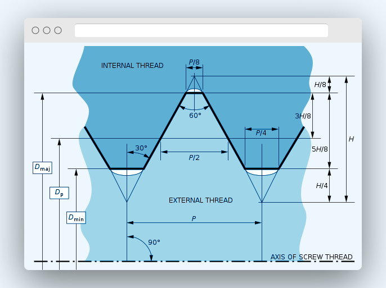Click the boxed Dmin dimension label
386x288 pixels.
click(76, 217)
